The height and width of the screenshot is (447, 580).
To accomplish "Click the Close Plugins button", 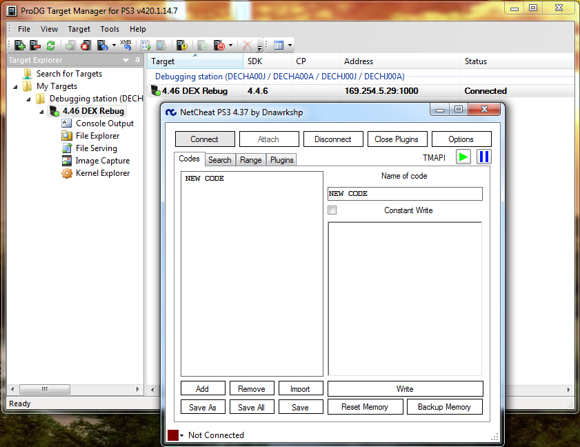I will pos(397,139).
